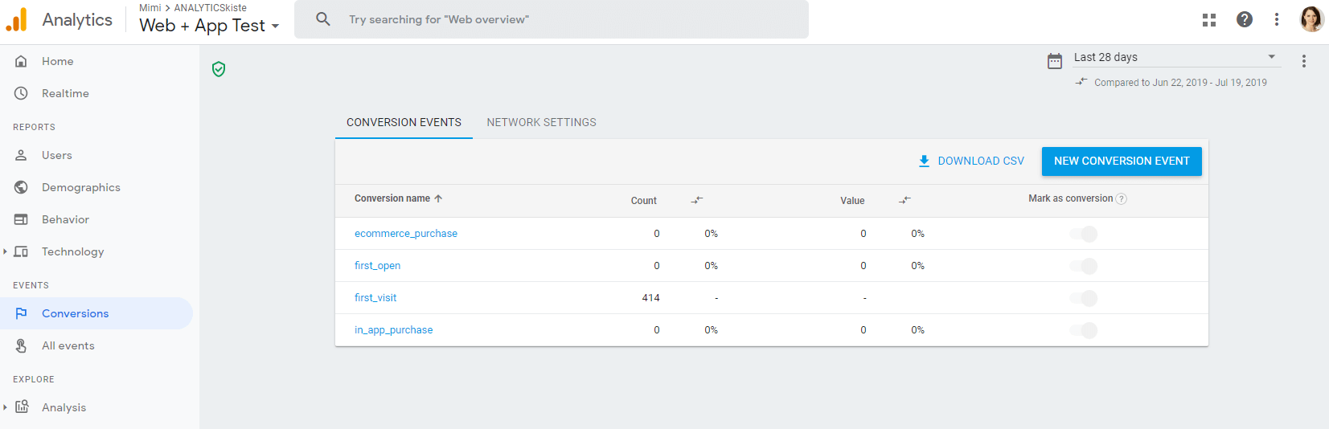This screenshot has width=1329, height=429.
Task: Select the Conversion Events tab
Action: point(404,122)
